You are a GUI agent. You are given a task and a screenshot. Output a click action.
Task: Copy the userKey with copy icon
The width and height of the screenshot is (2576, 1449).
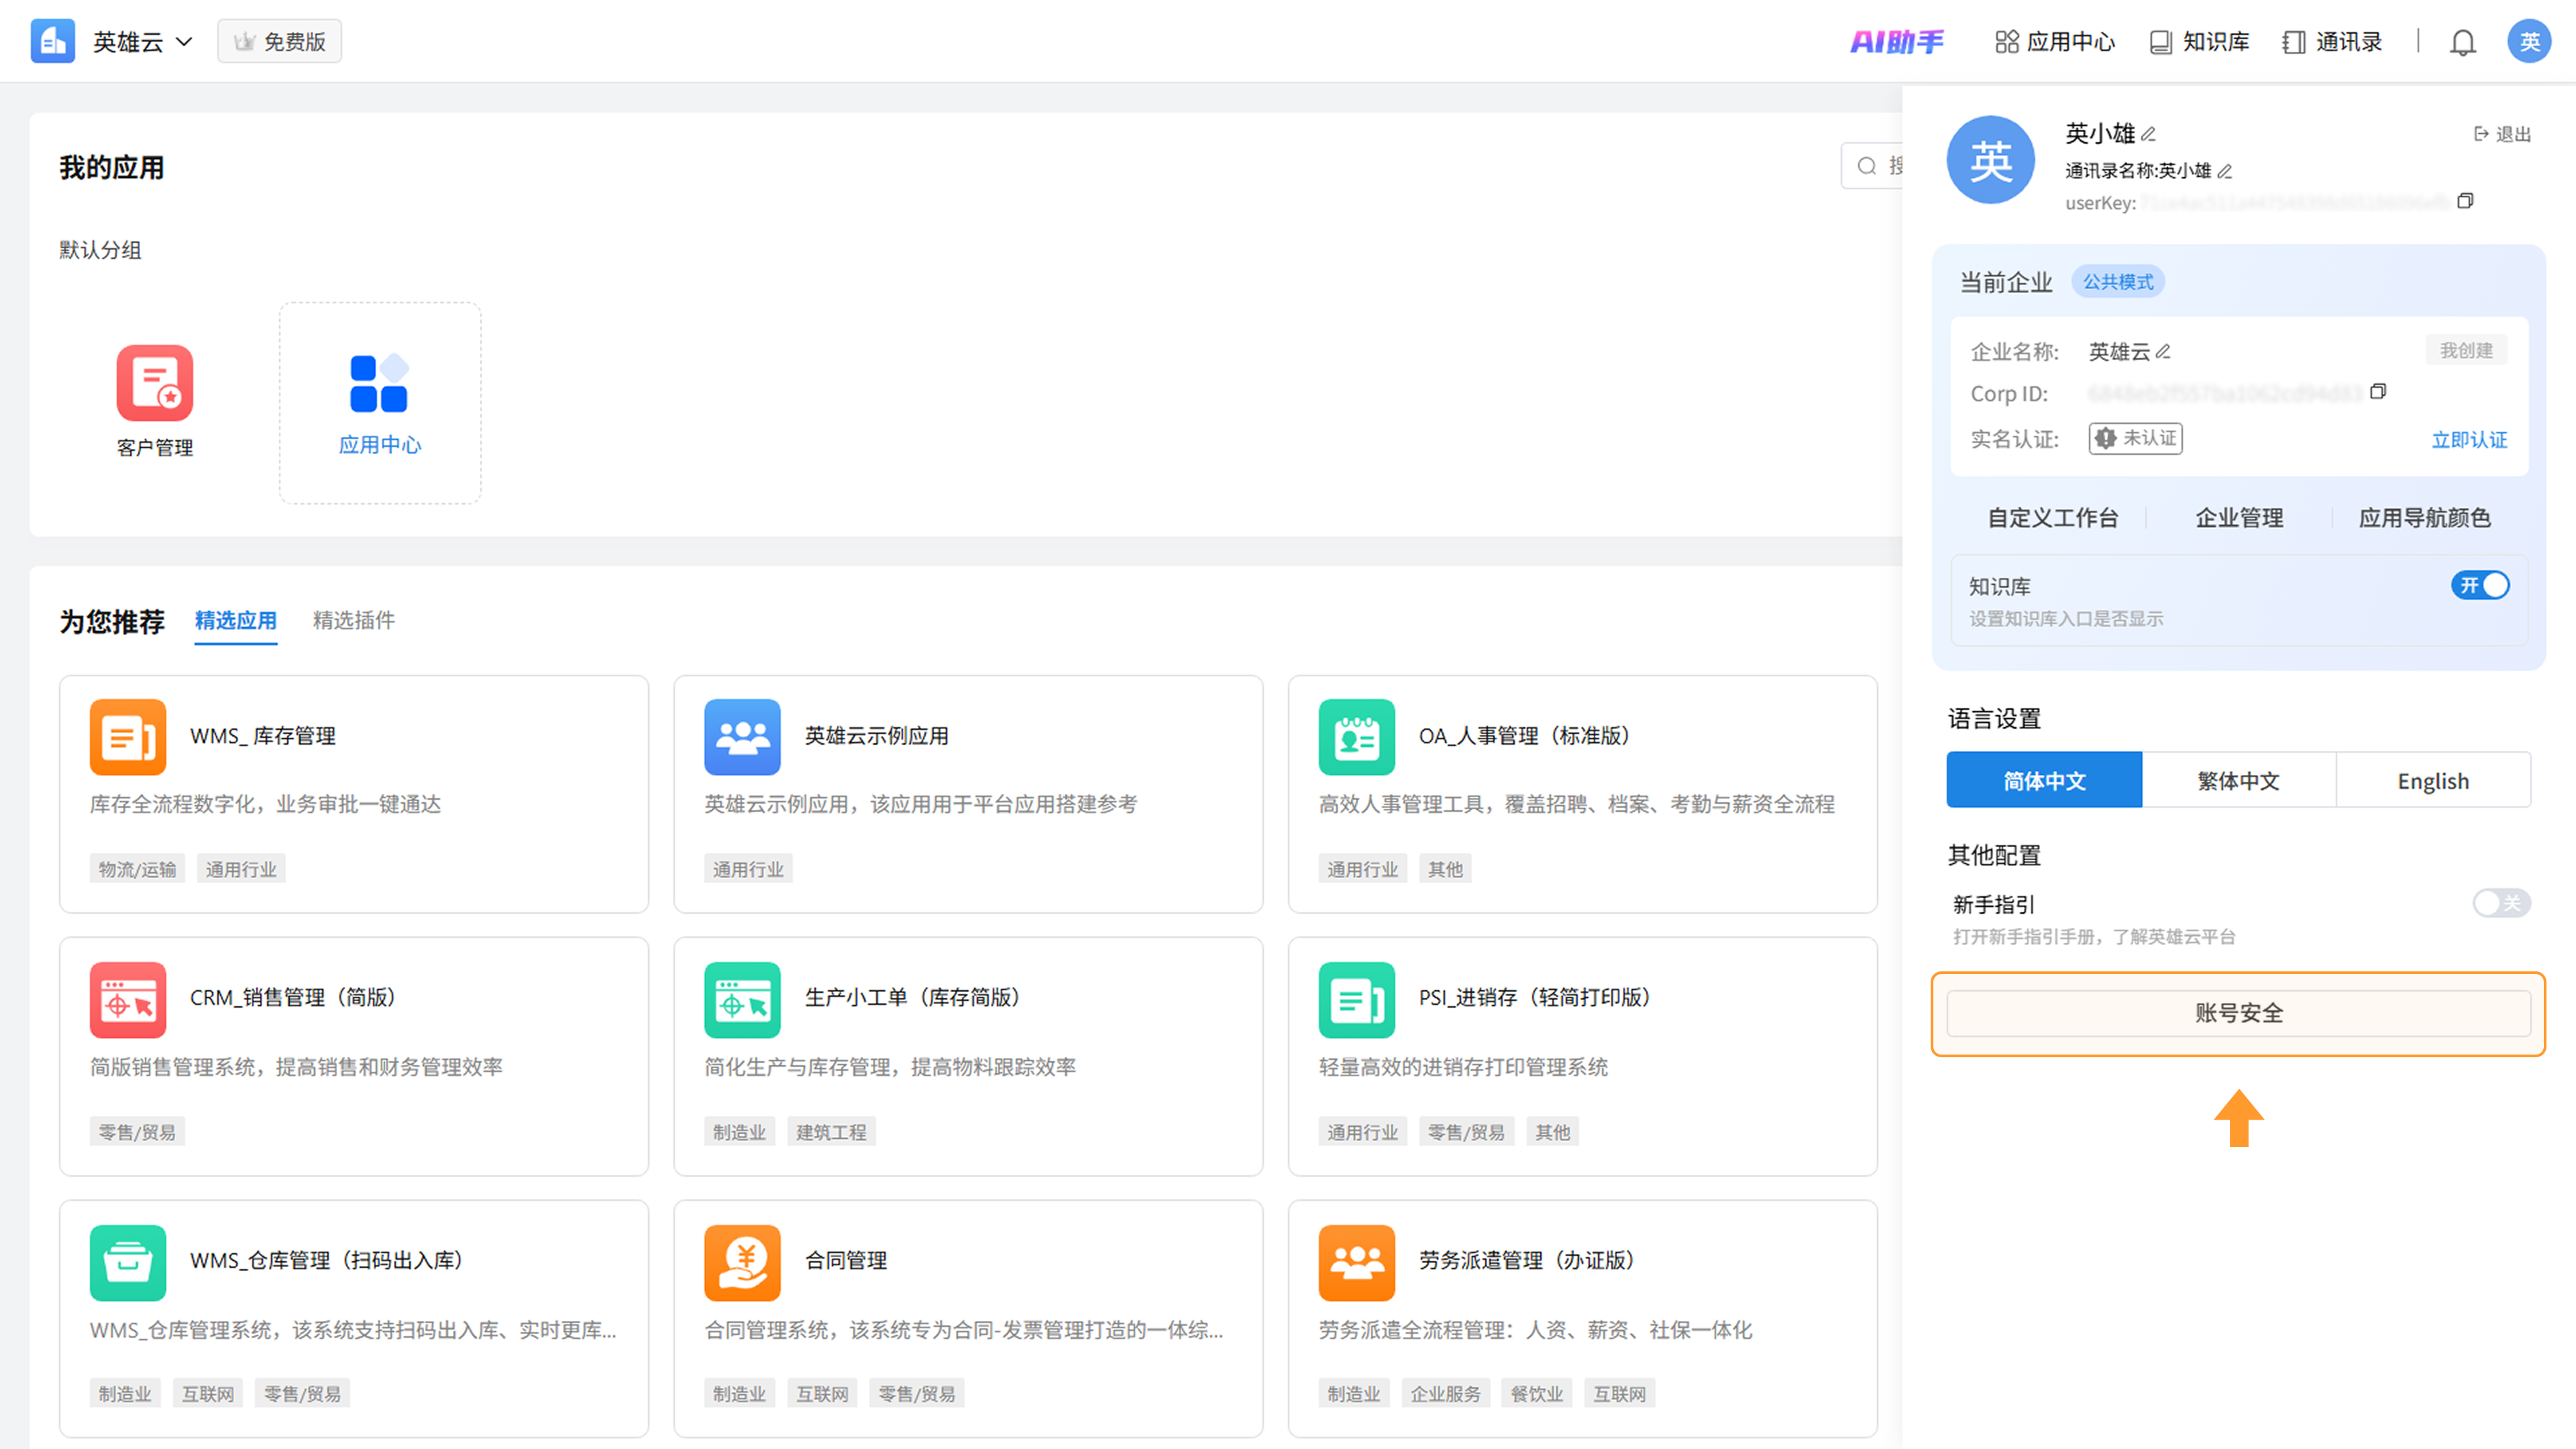(x=2465, y=201)
